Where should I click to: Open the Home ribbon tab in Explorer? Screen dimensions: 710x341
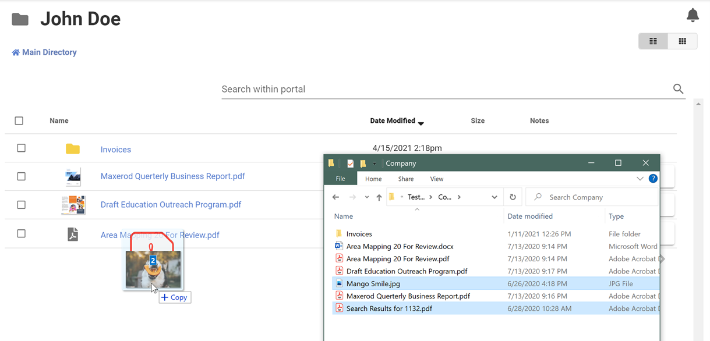tap(373, 179)
